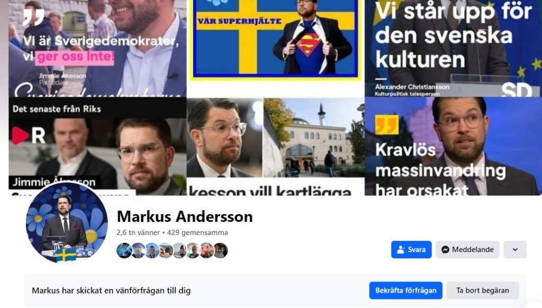Click Ta bort begäran button
This screenshot has width=542, height=308.
coord(483,291)
